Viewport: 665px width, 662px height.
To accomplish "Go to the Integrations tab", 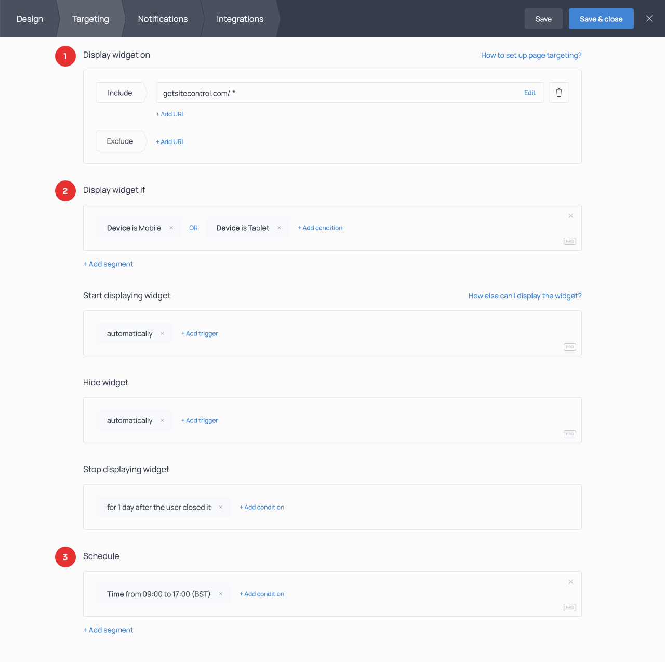I will point(240,19).
